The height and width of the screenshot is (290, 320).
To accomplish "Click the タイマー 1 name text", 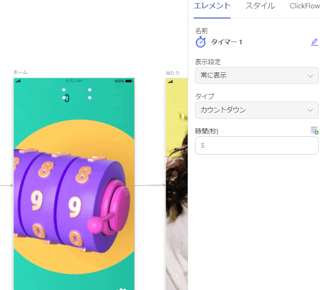I will (x=226, y=42).
